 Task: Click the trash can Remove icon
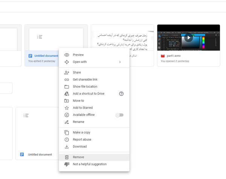[67, 157]
